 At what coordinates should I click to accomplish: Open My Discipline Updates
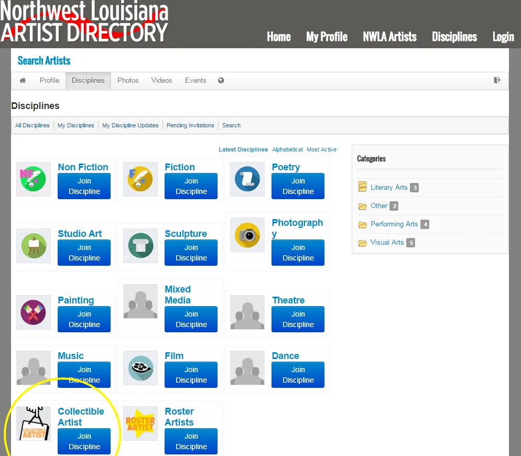coord(130,125)
